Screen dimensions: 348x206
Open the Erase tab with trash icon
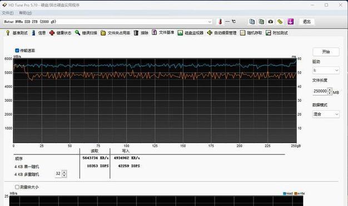(x=141, y=33)
